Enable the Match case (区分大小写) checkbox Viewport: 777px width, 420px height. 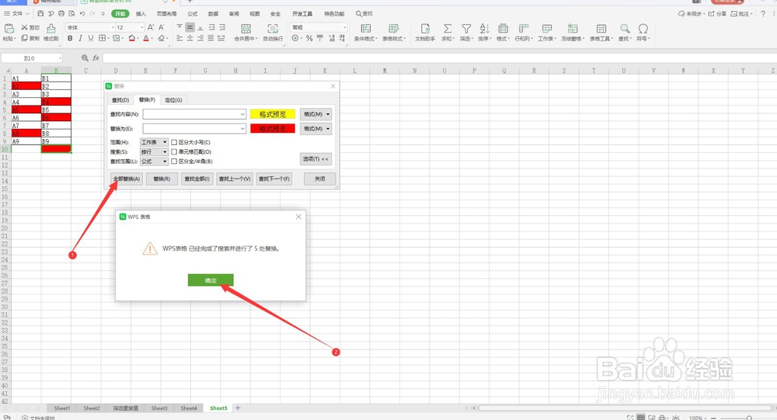[174, 142]
